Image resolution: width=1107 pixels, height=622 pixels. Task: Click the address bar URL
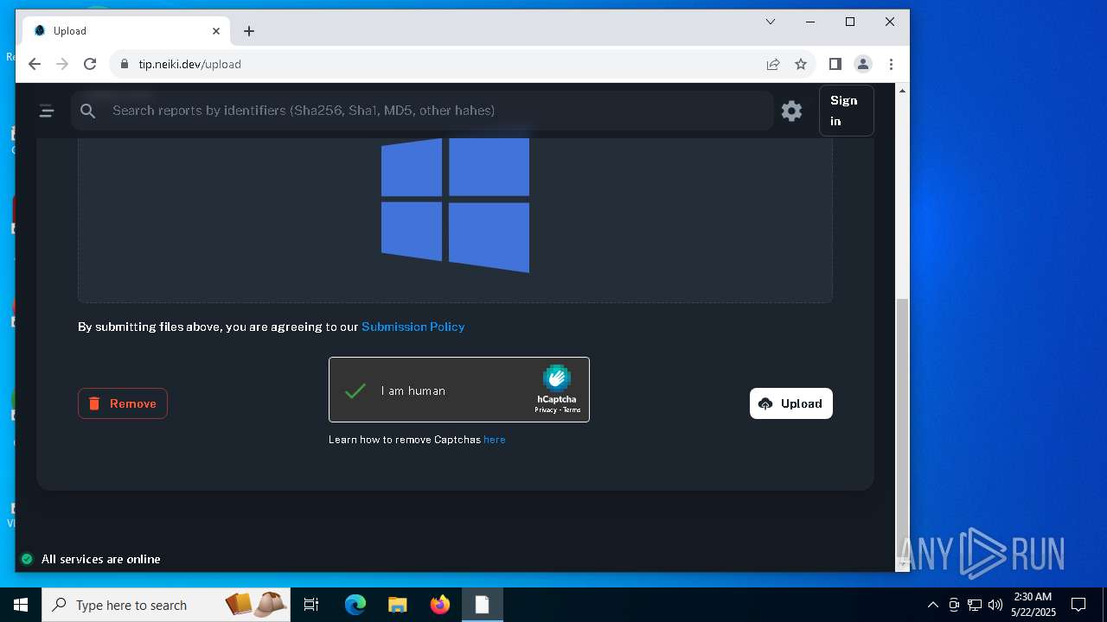[190, 64]
